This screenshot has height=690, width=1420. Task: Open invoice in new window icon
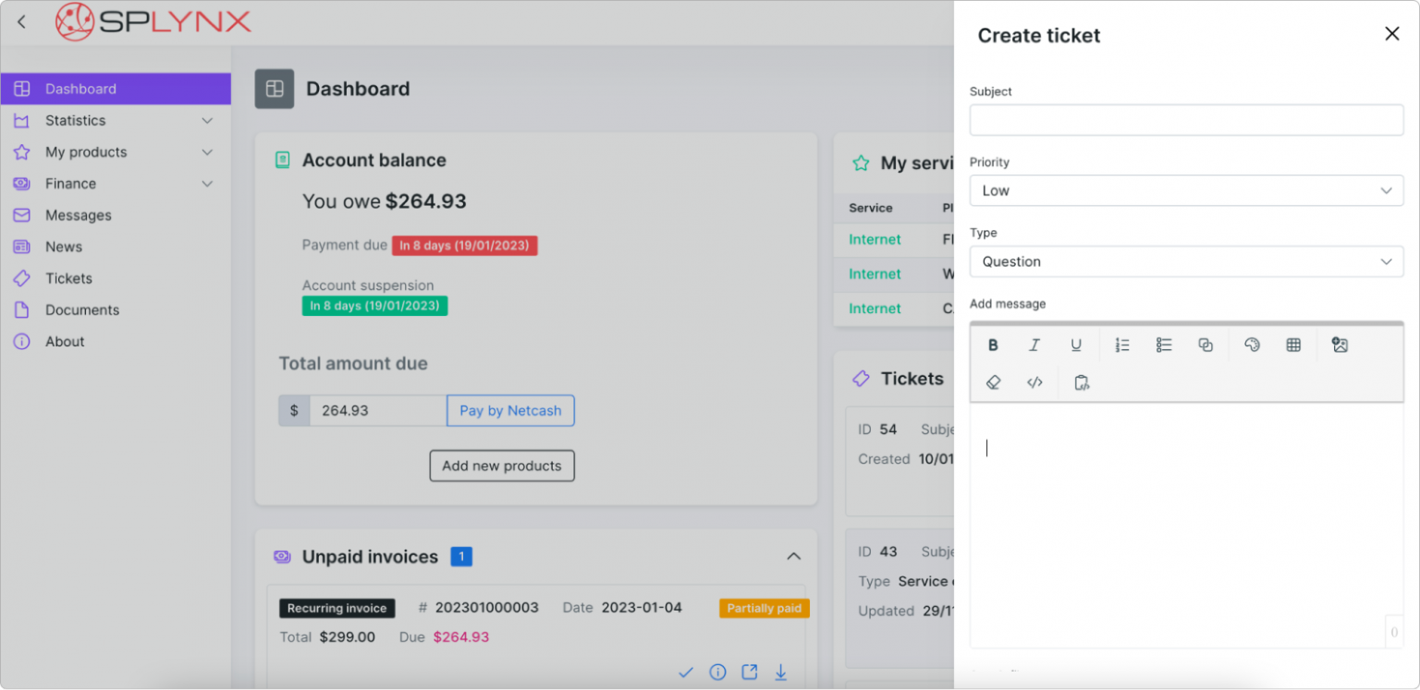[749, 672]
